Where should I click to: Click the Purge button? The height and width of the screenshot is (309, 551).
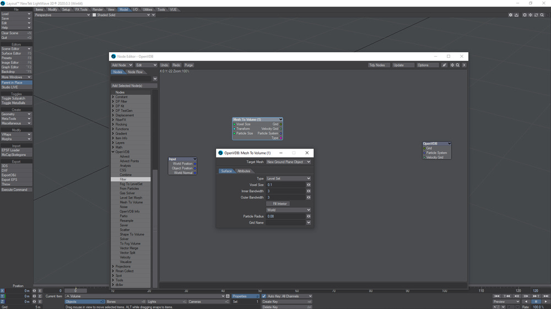(x=188, y=65)
